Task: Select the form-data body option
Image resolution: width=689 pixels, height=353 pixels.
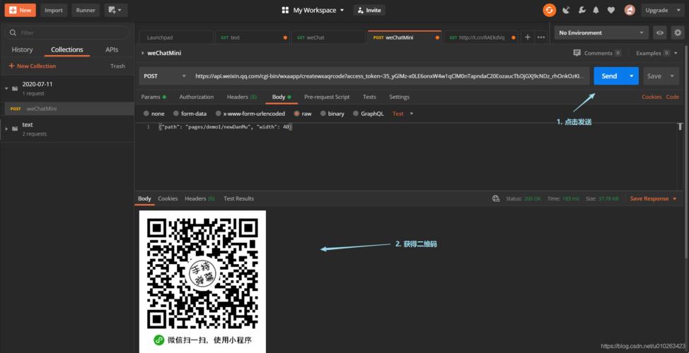Action: [x=190, y=114]
